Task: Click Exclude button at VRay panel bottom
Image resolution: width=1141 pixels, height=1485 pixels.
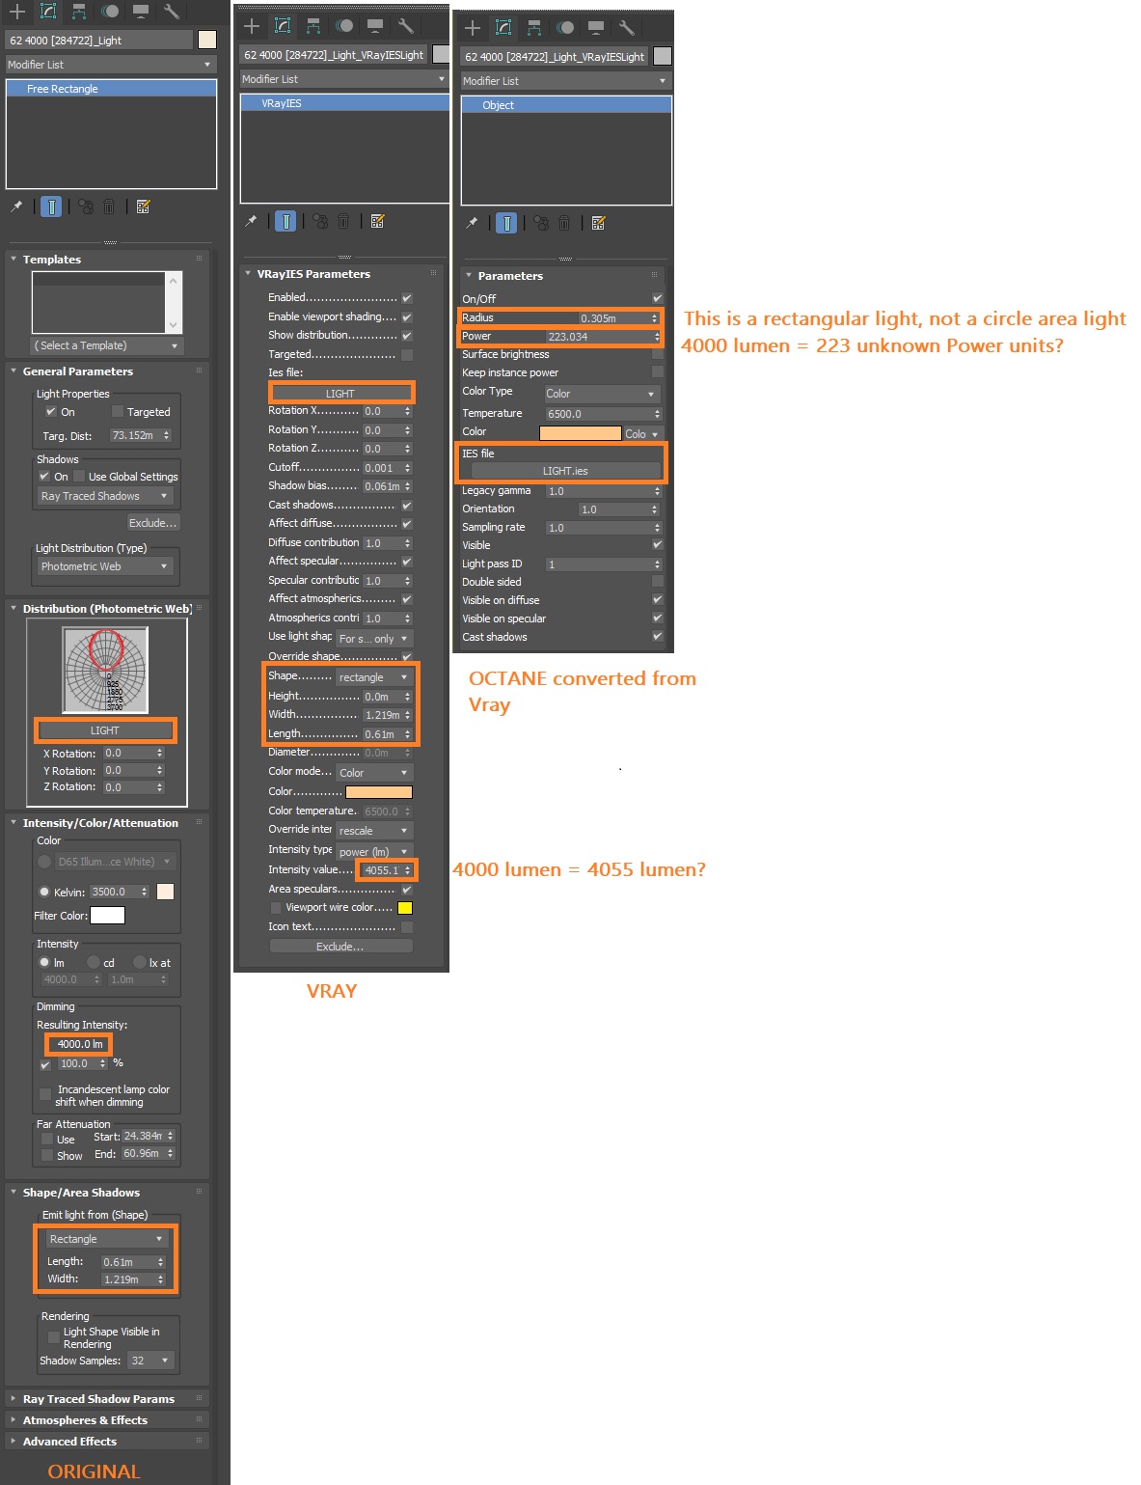Action: pyautogui.click(x=340, y=947)
